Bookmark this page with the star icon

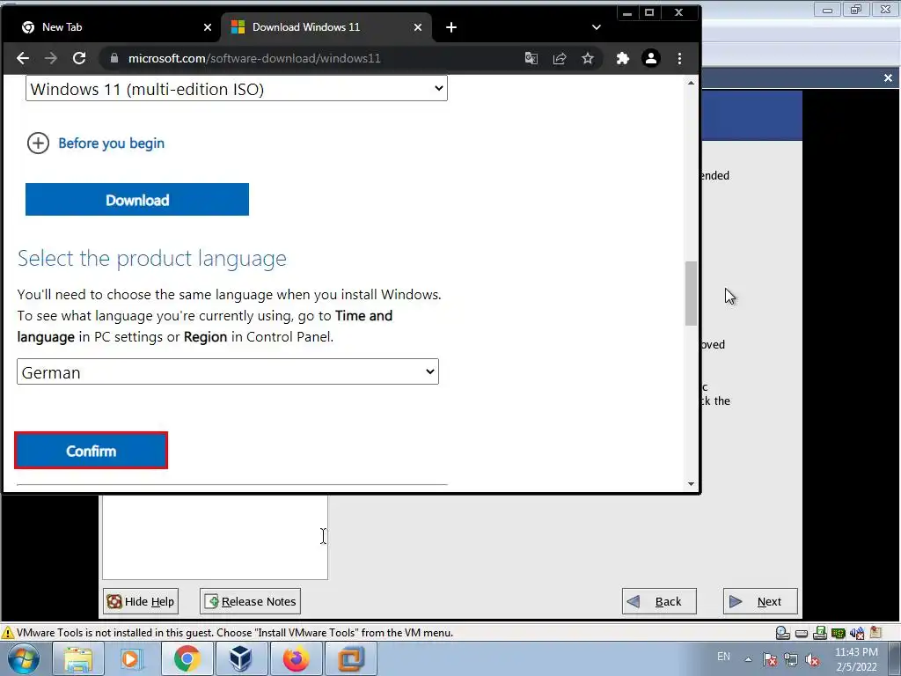[587, 58]
